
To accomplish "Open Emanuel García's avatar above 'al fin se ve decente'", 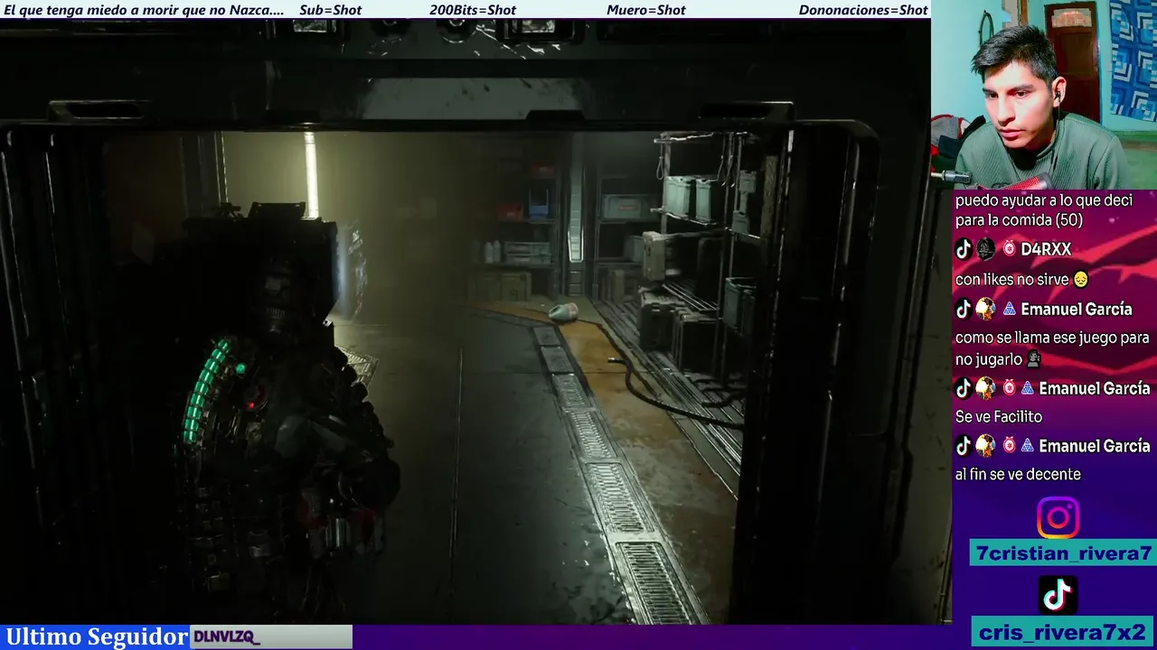I will (985, 446).
